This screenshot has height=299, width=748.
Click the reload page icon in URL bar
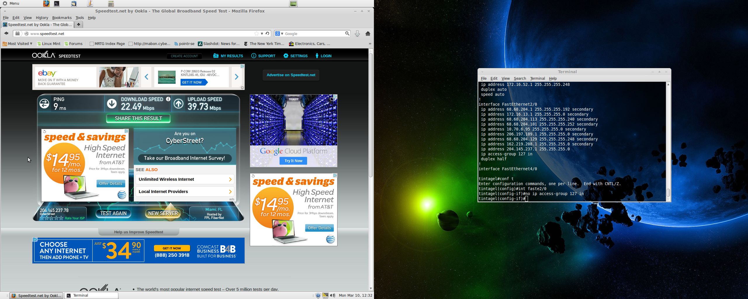pyautogui.click(x=267, y=34)
